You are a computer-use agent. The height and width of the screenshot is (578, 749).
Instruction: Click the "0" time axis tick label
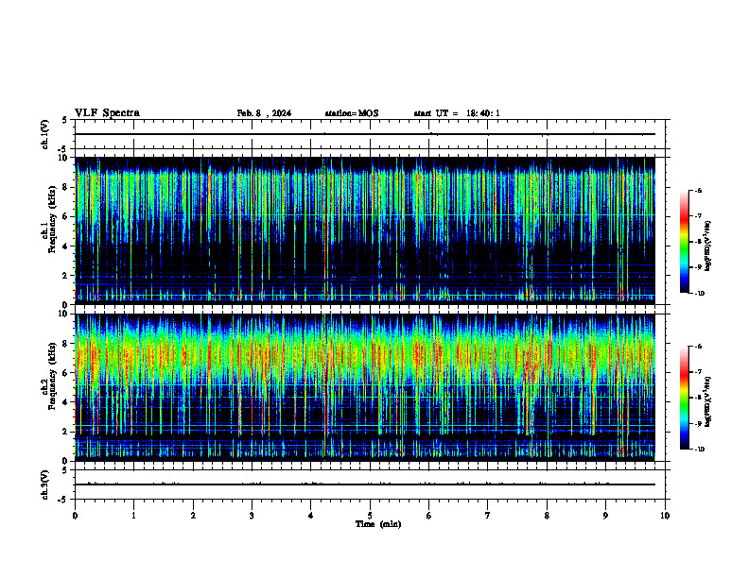(75, 516)
